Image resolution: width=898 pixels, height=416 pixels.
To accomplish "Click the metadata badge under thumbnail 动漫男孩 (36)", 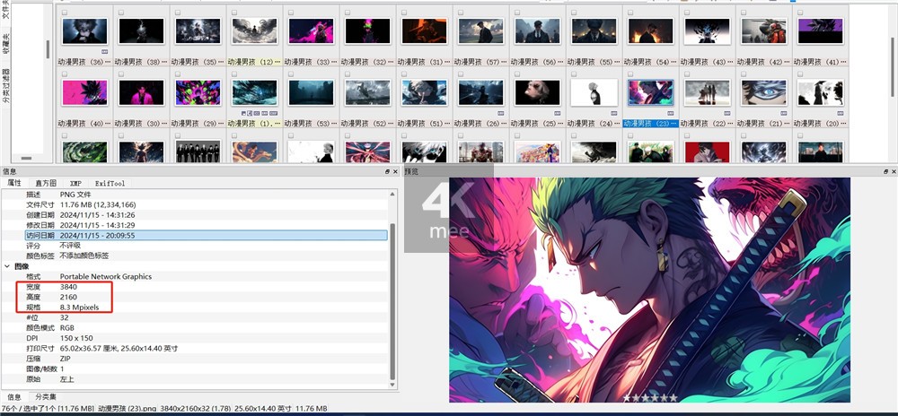I will (103, 51).
